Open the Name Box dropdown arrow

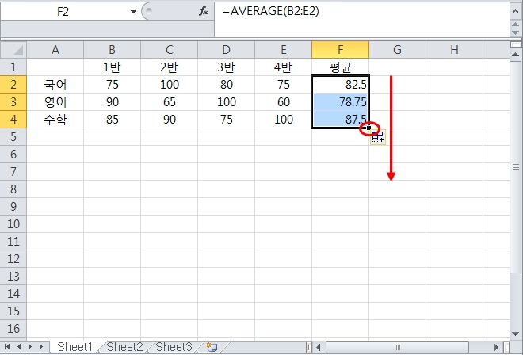coord(133,12)
